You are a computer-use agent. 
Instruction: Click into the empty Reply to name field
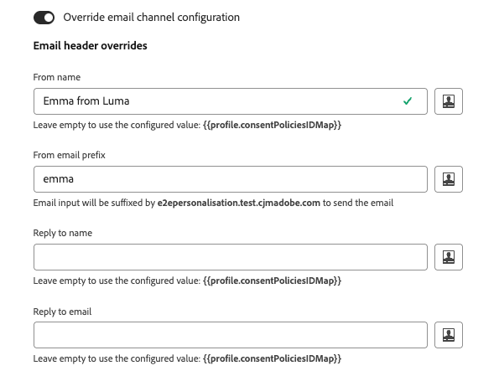coord(231,257)
